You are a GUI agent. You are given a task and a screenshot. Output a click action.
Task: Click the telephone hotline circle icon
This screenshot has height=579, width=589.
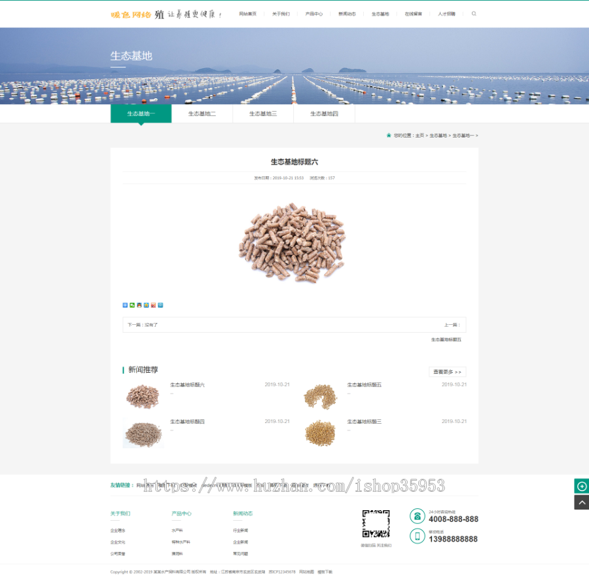(417, 516)
